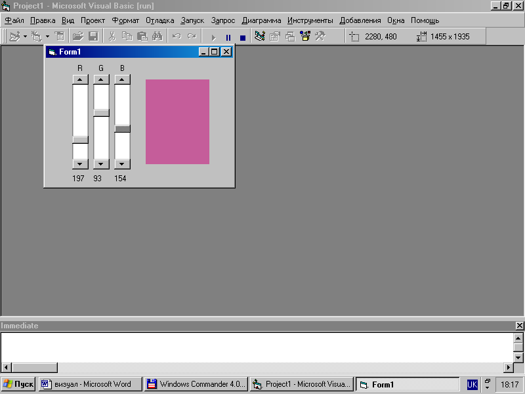Click the Start (play) button in the toolbar

(x=213, y=37)
